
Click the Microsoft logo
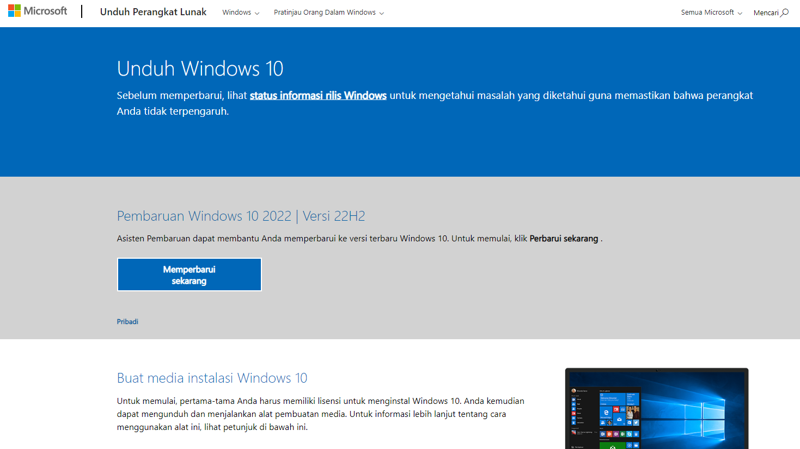38,11
